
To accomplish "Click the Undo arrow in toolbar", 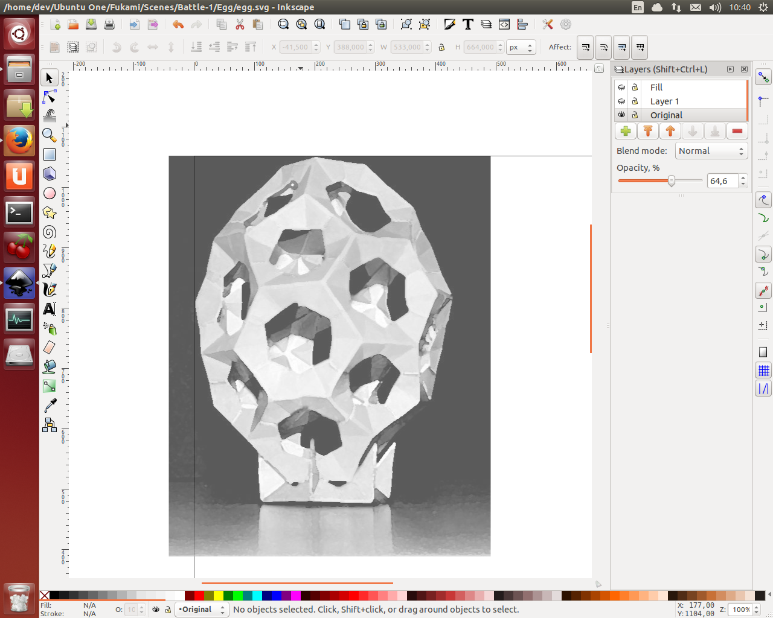I will (x=178, y=24).
